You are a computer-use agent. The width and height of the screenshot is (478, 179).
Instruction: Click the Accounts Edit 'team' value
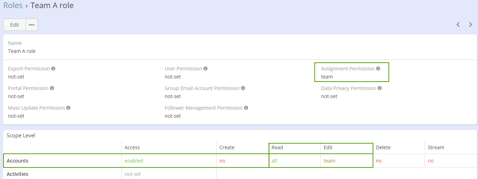(x=329, y=161)
